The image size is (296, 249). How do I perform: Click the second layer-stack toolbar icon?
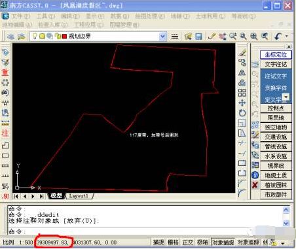(21, 37)
